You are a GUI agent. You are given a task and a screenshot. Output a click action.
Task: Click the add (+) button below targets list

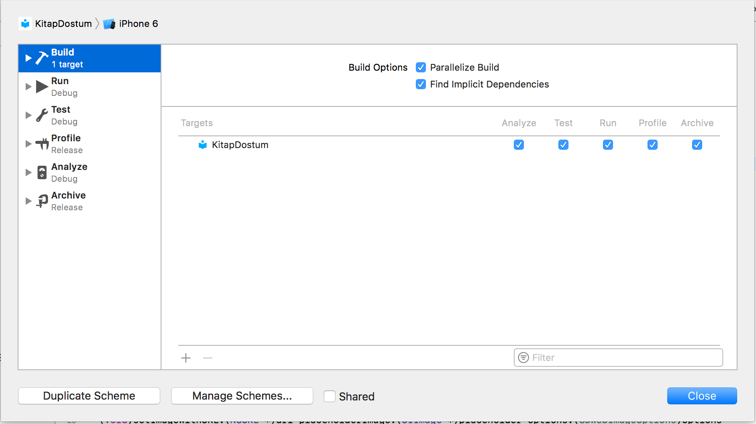point(185,358)
